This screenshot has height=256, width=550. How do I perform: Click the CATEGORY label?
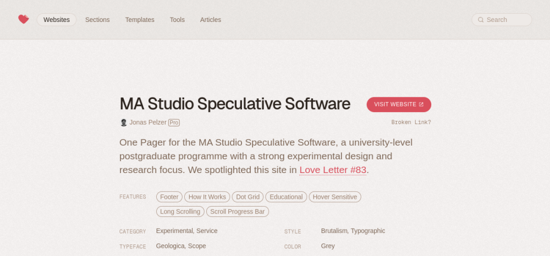tap(133, 231)
